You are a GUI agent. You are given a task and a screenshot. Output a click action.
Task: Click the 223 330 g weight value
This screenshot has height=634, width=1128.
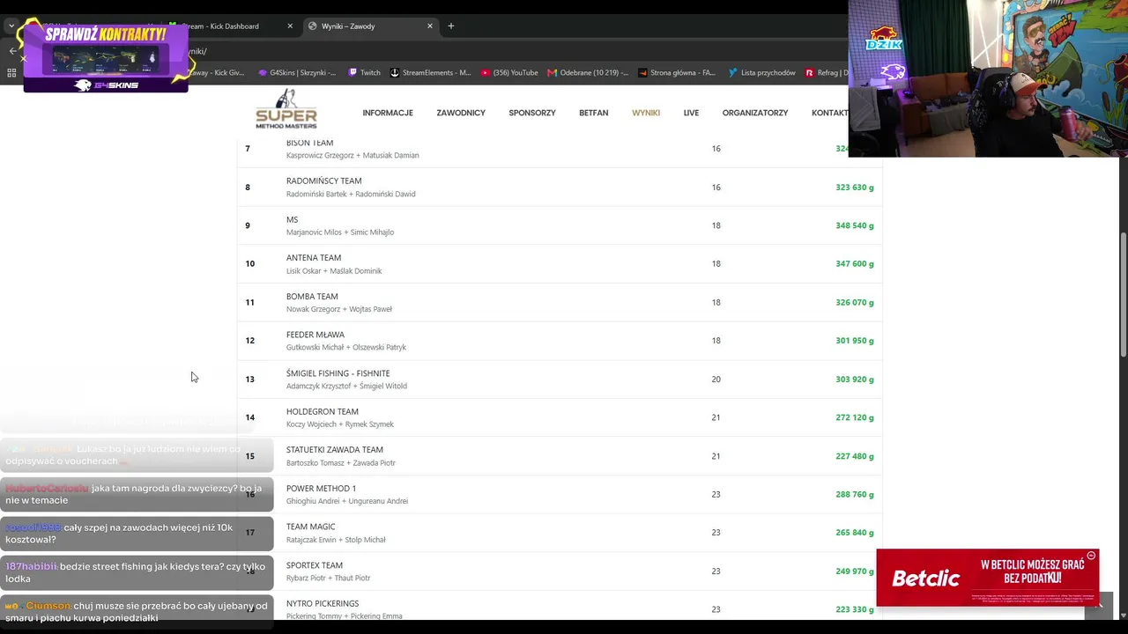click(855, 609)
